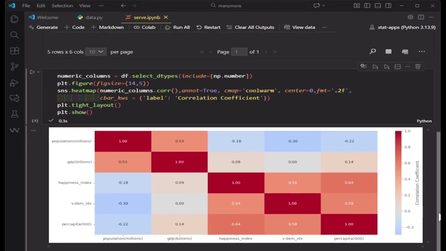Image resolution: width=446 pixels, height=251 pixels.
Task: Open the Explorer view in activity bar
Action: [14, 19]
